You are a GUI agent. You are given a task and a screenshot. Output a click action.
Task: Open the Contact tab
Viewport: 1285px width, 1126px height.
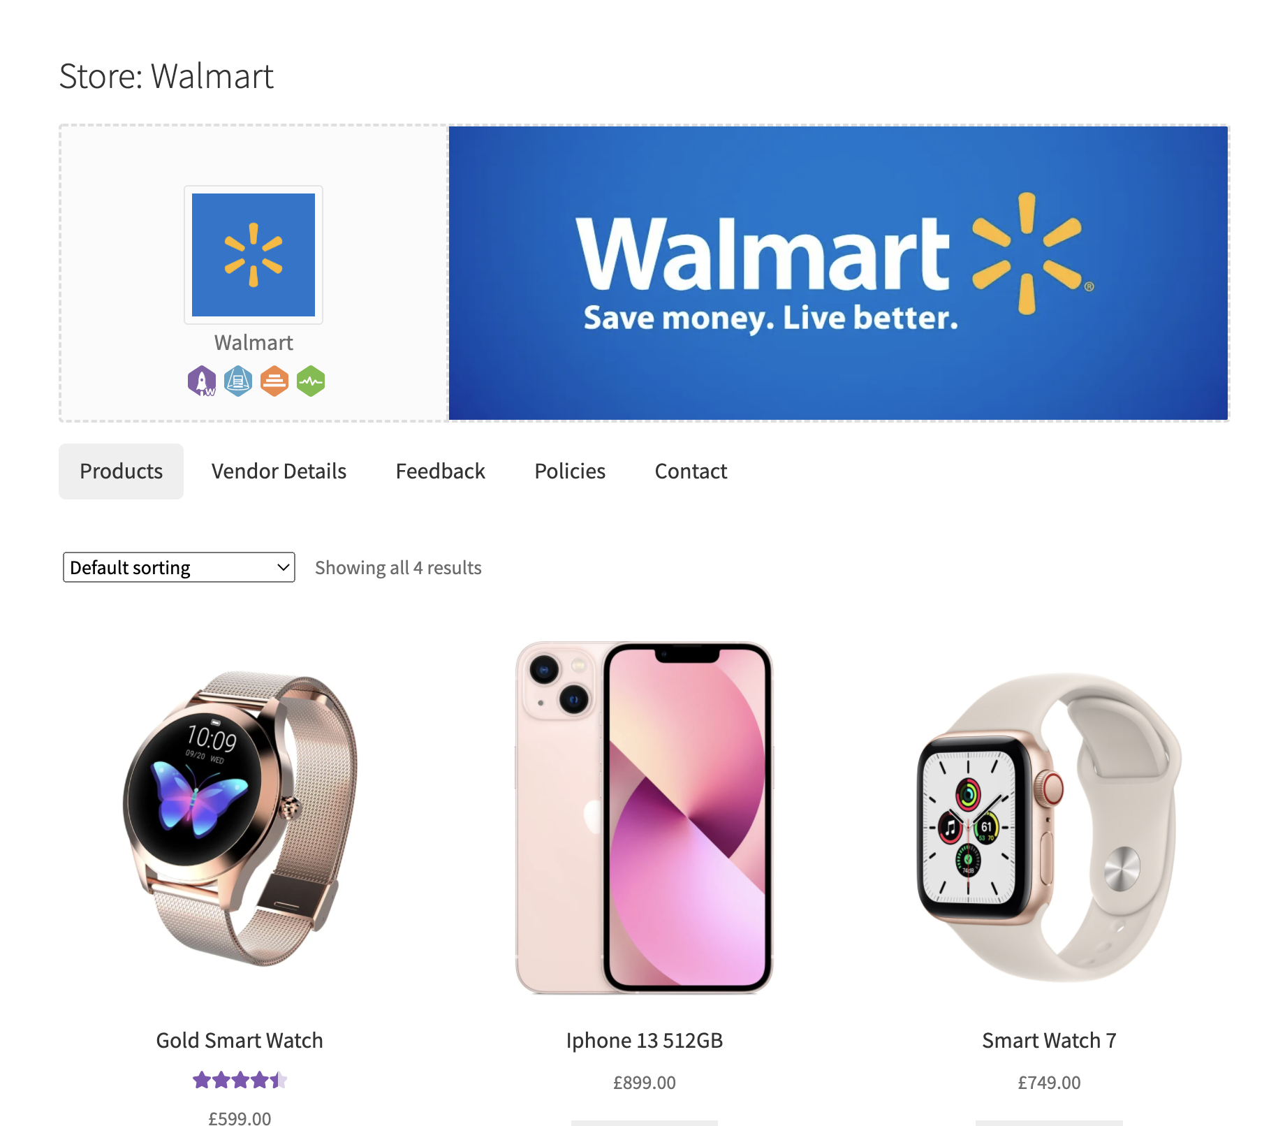[x=691, y=471]
